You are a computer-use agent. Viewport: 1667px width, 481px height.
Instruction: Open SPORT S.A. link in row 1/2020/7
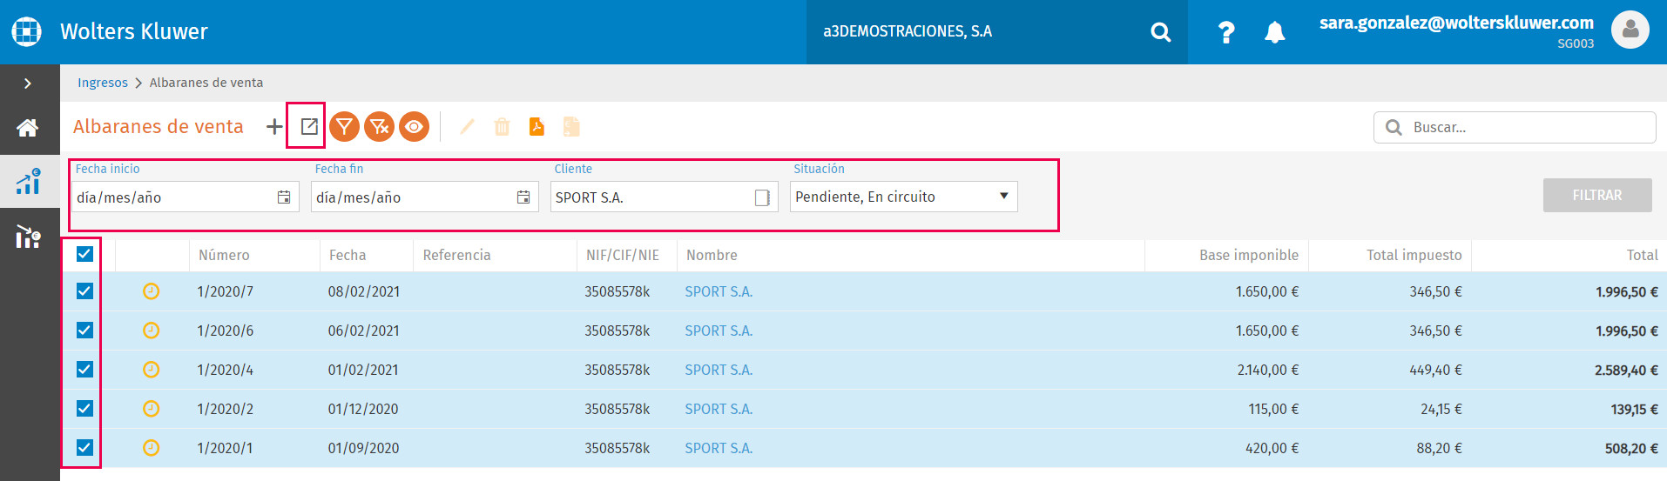point(719,291)
